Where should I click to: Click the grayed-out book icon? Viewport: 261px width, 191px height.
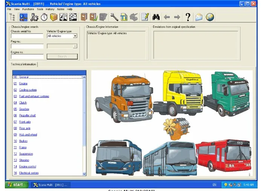click(x=103, y=17)
